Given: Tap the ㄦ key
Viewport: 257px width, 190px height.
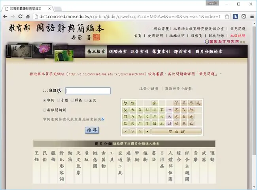Looking at the screenshot, I should (198, 103).
